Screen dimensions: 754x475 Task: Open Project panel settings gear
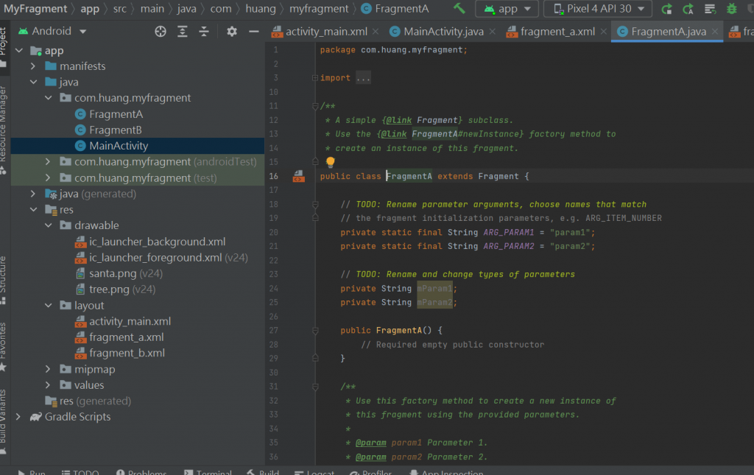(x=232, y=31)
